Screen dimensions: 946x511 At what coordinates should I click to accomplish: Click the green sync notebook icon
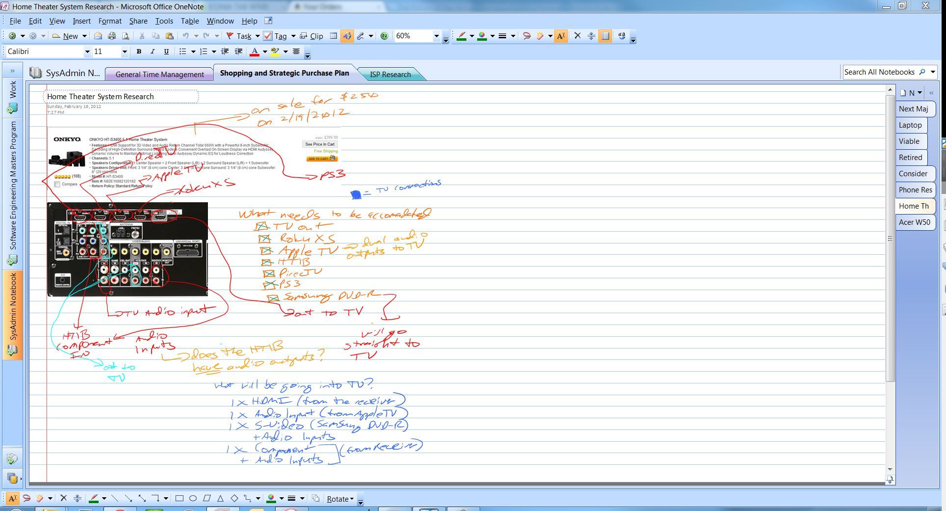pos(384,36)
